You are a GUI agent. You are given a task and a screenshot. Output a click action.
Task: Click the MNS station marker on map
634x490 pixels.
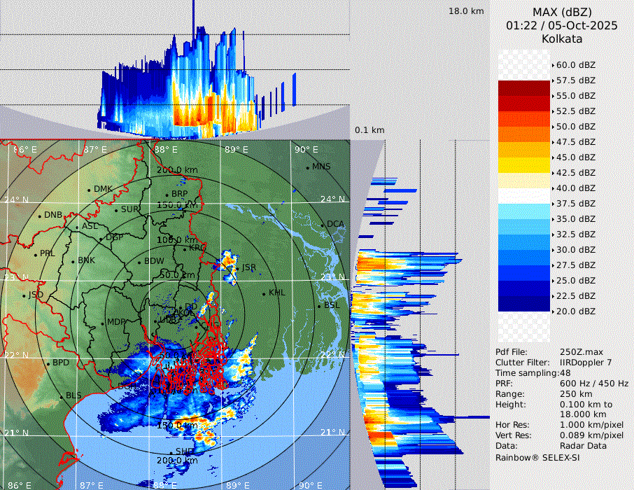click(308, 167)
